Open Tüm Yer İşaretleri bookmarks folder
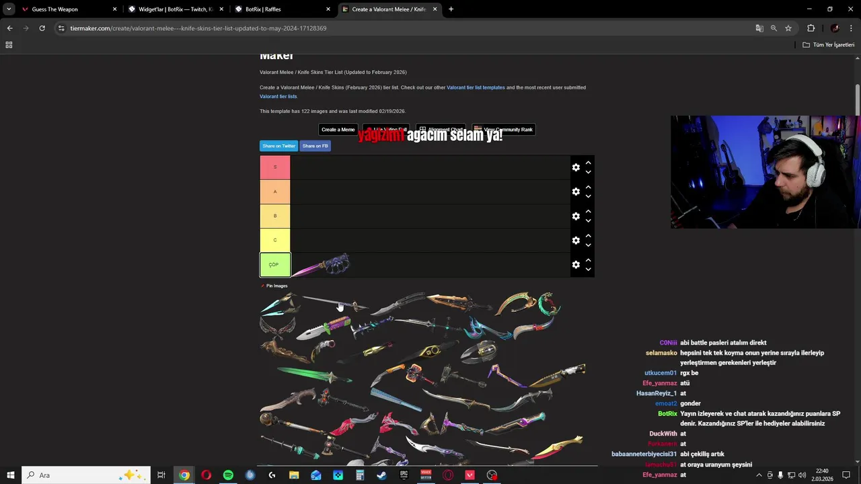 (x=829, y=45)
